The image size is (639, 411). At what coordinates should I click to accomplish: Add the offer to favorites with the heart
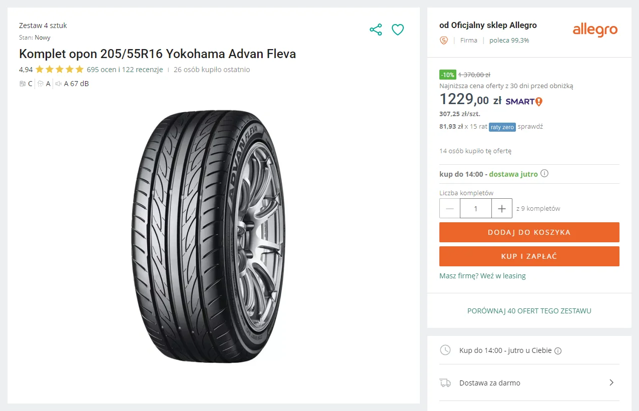[397, 30]
